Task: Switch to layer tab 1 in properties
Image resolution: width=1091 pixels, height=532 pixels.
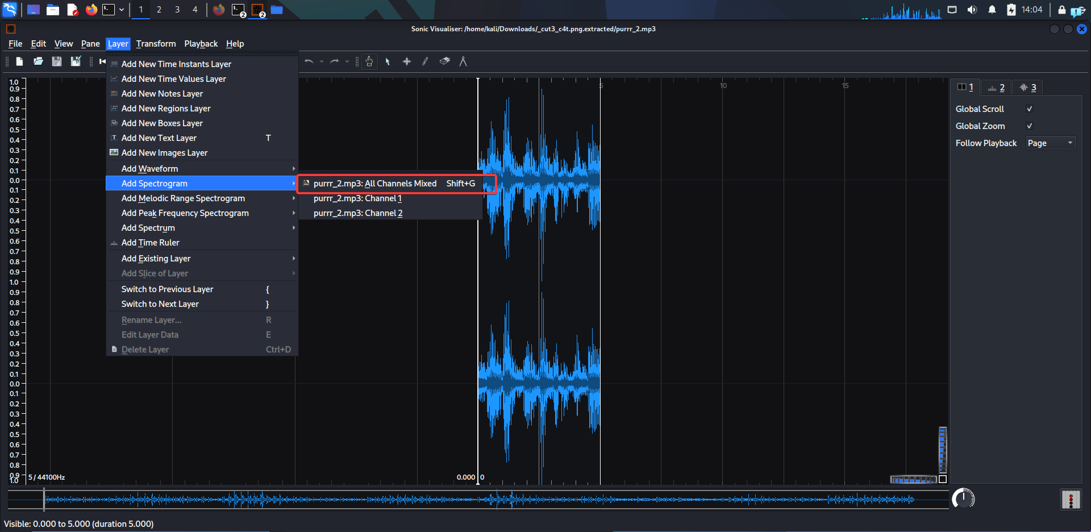Action: tap(965, 87)
